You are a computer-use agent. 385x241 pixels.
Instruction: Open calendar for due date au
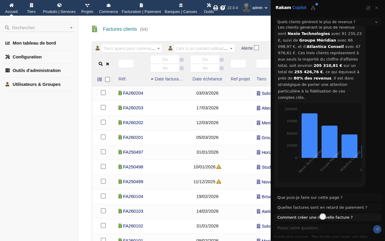point(222,68)
